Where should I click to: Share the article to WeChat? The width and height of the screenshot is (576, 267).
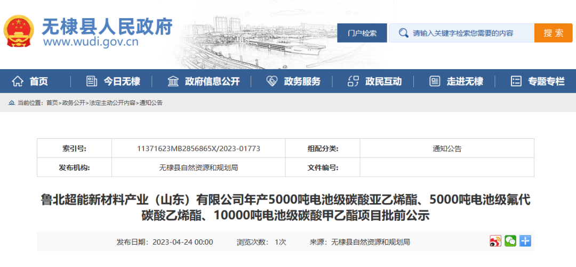point(510,241)
